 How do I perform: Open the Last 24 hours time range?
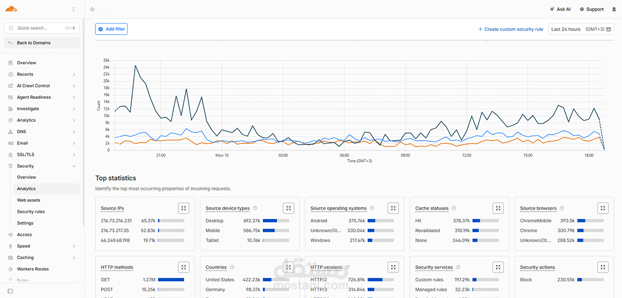582,29
